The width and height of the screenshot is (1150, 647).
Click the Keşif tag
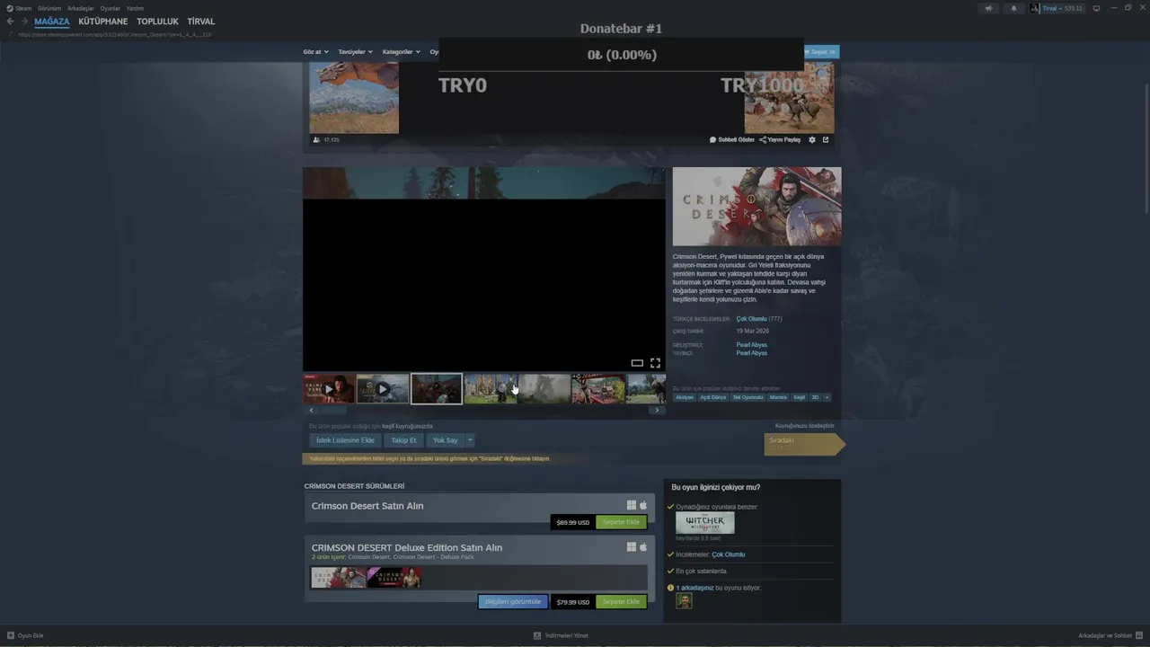pos(800,397)
